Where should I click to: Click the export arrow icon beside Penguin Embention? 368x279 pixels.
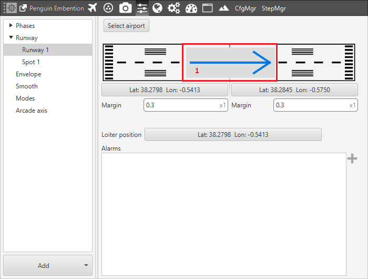point(23,8)
